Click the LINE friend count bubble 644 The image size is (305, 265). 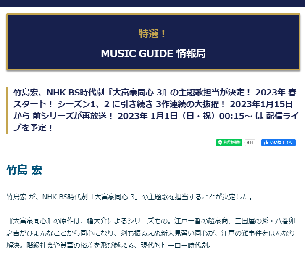click(x=250, y=143)
